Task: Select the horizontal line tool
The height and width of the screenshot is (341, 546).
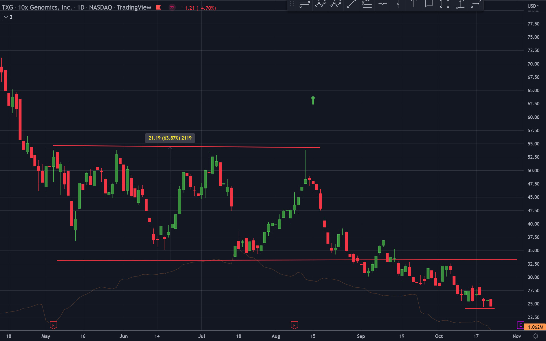Action: (382, 4)
